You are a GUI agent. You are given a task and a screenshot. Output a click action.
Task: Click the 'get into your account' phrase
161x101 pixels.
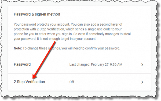click(x=80, y=39)
